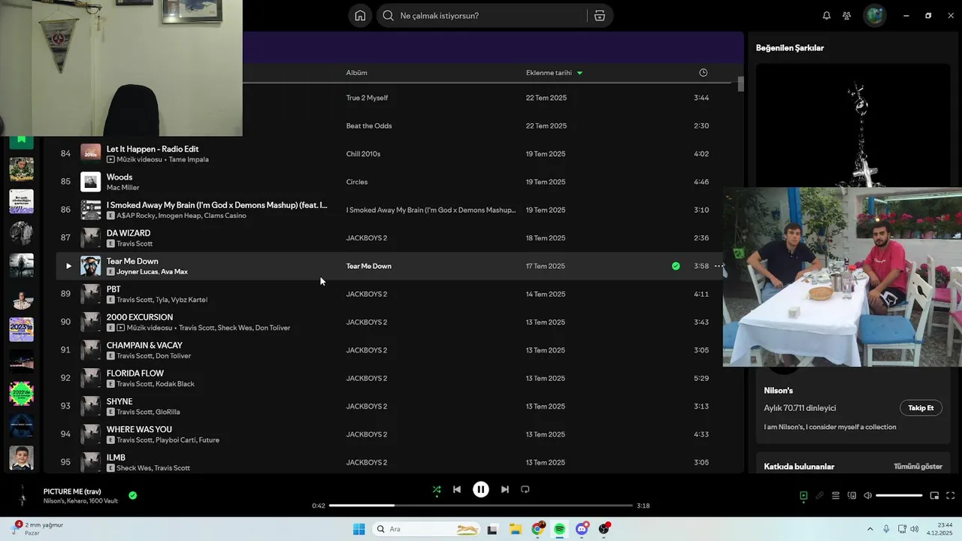Select the PBT song title
Screen dimensions: 962x541
click(x=113, y=289)
